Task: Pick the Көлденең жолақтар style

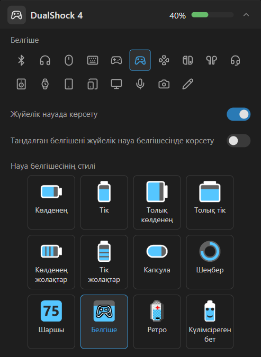Action: click(51, 262)
